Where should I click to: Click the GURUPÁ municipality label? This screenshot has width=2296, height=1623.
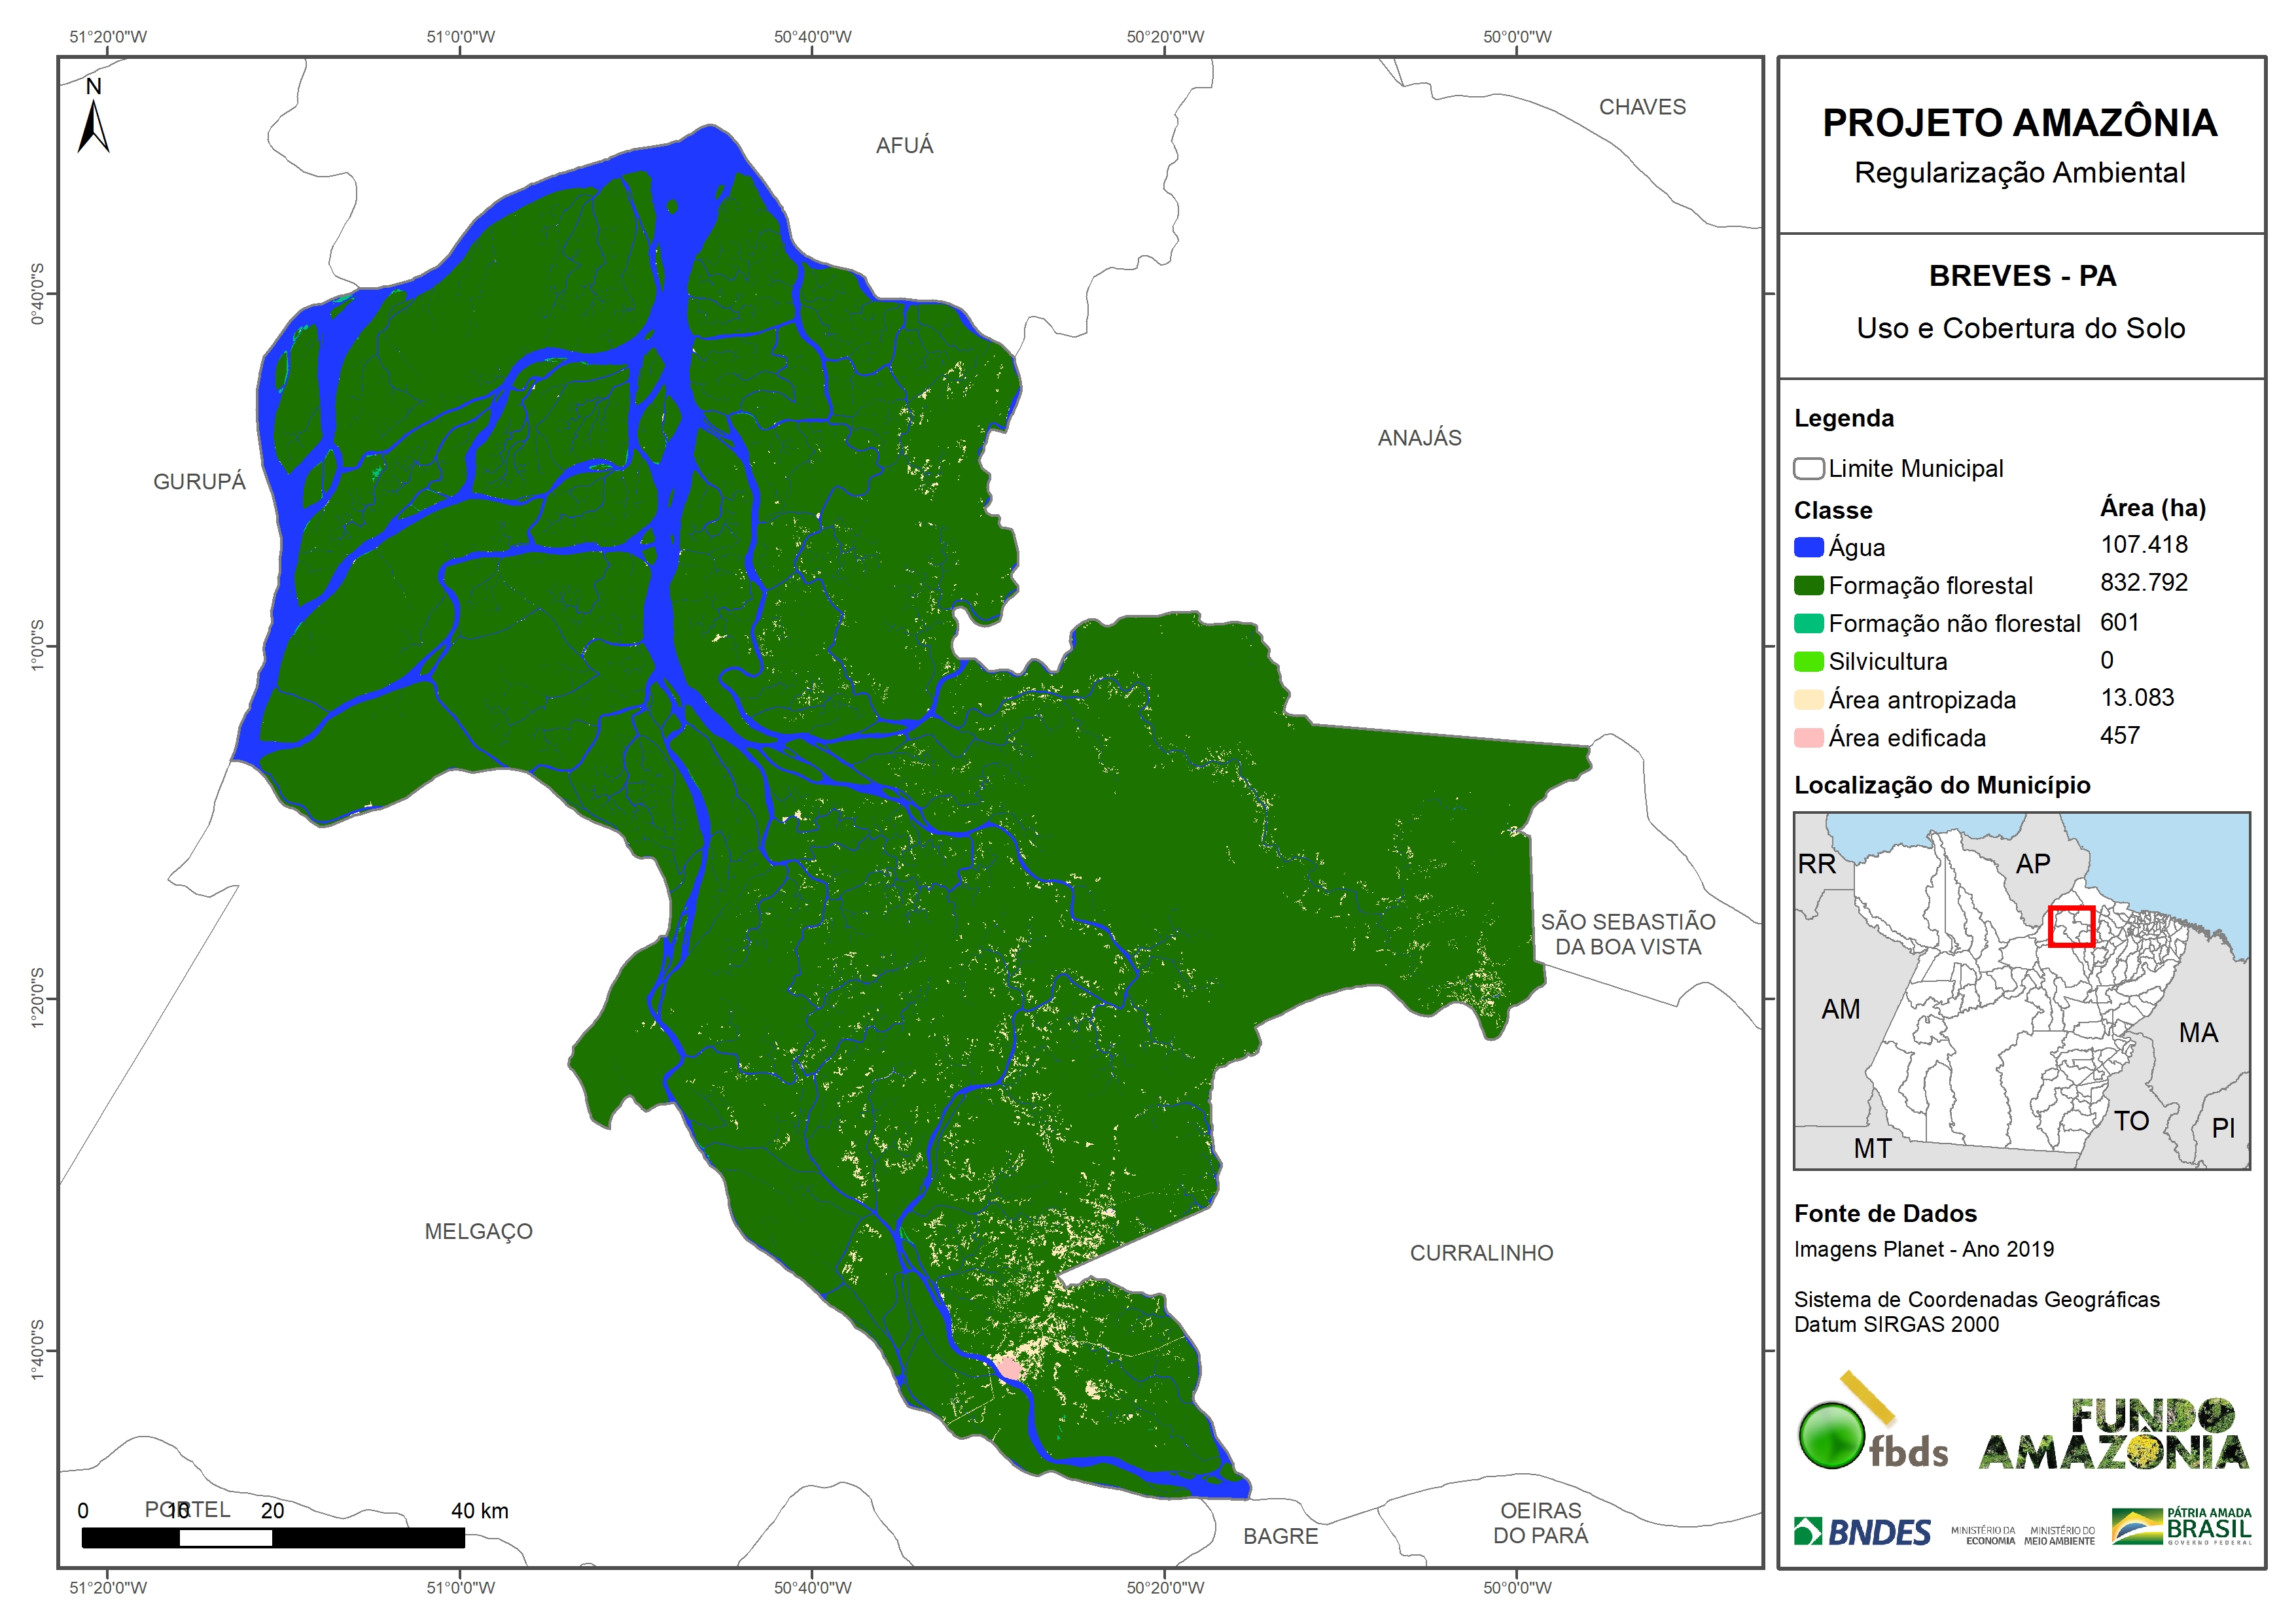tap(199, 482)
